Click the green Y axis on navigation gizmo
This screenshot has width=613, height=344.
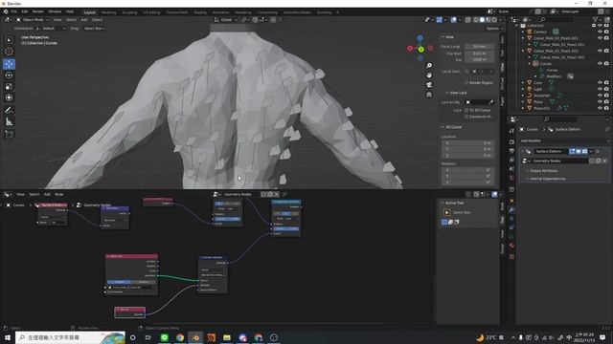420,49
